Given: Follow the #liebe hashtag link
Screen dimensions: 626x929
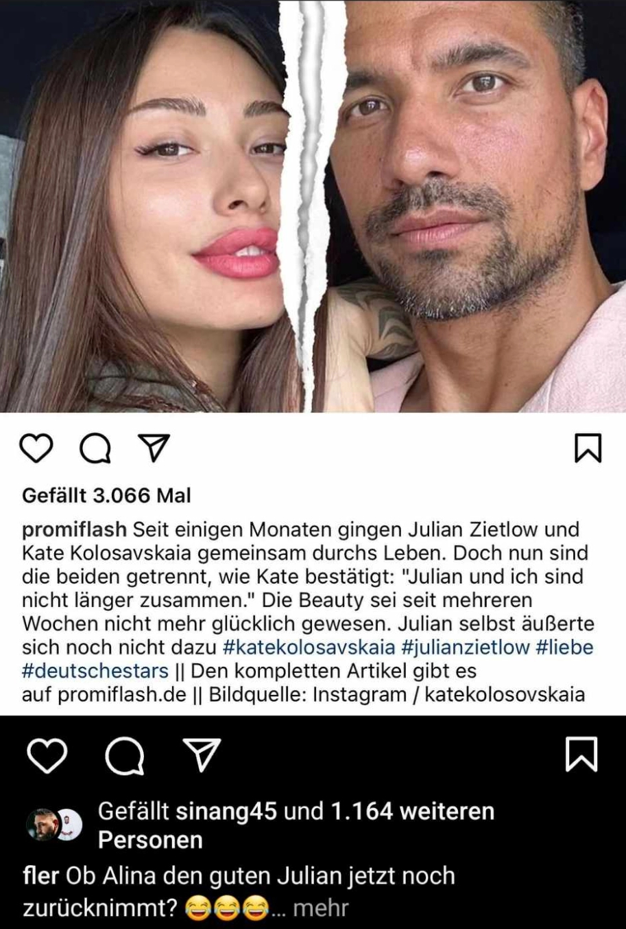Looking at the screenshot, I should (x=564, y=647).
